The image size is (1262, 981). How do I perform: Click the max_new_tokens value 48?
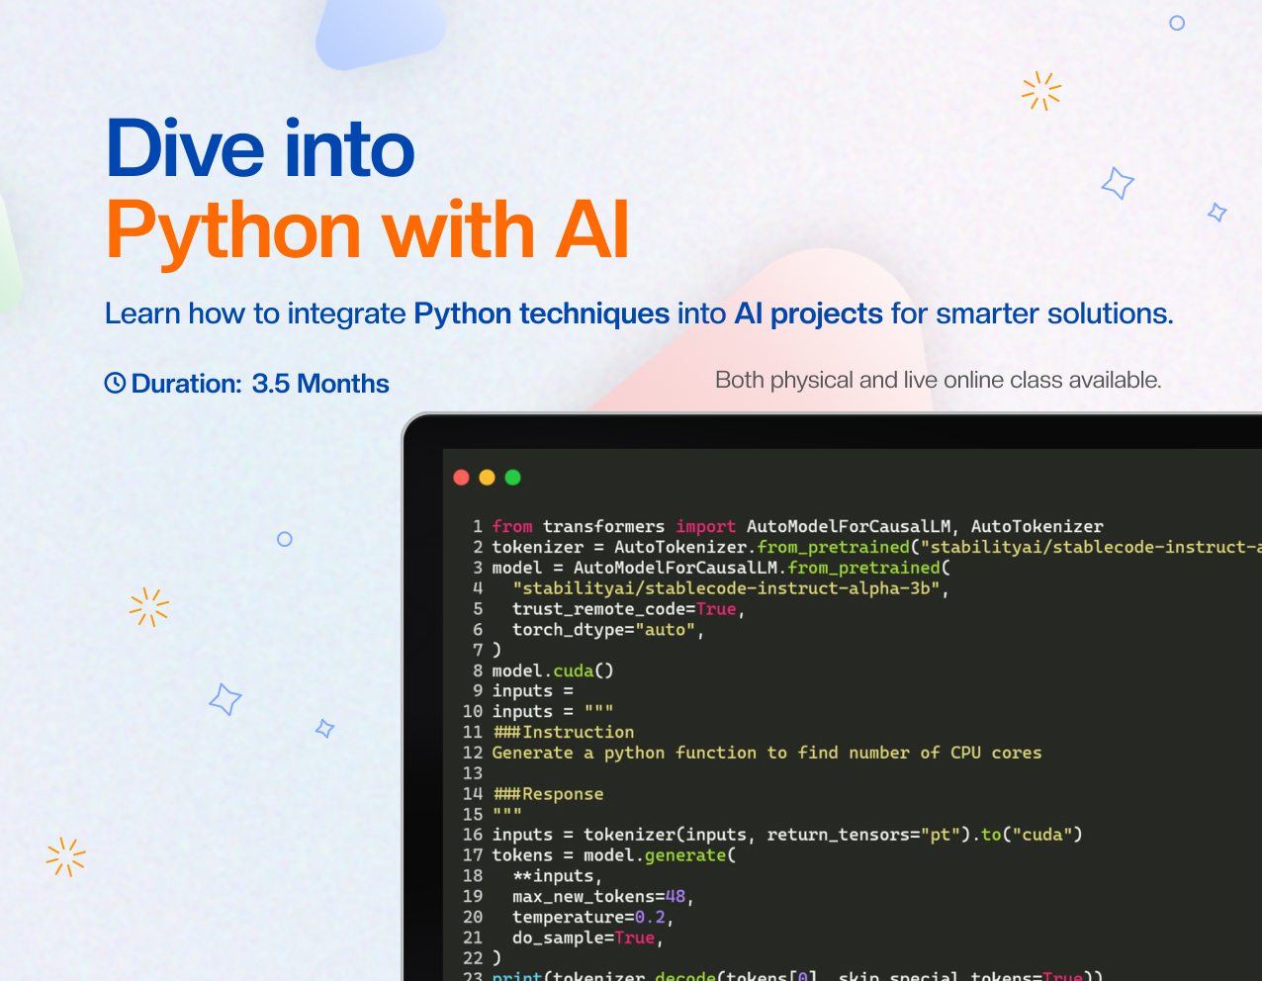tap(675, 896)
